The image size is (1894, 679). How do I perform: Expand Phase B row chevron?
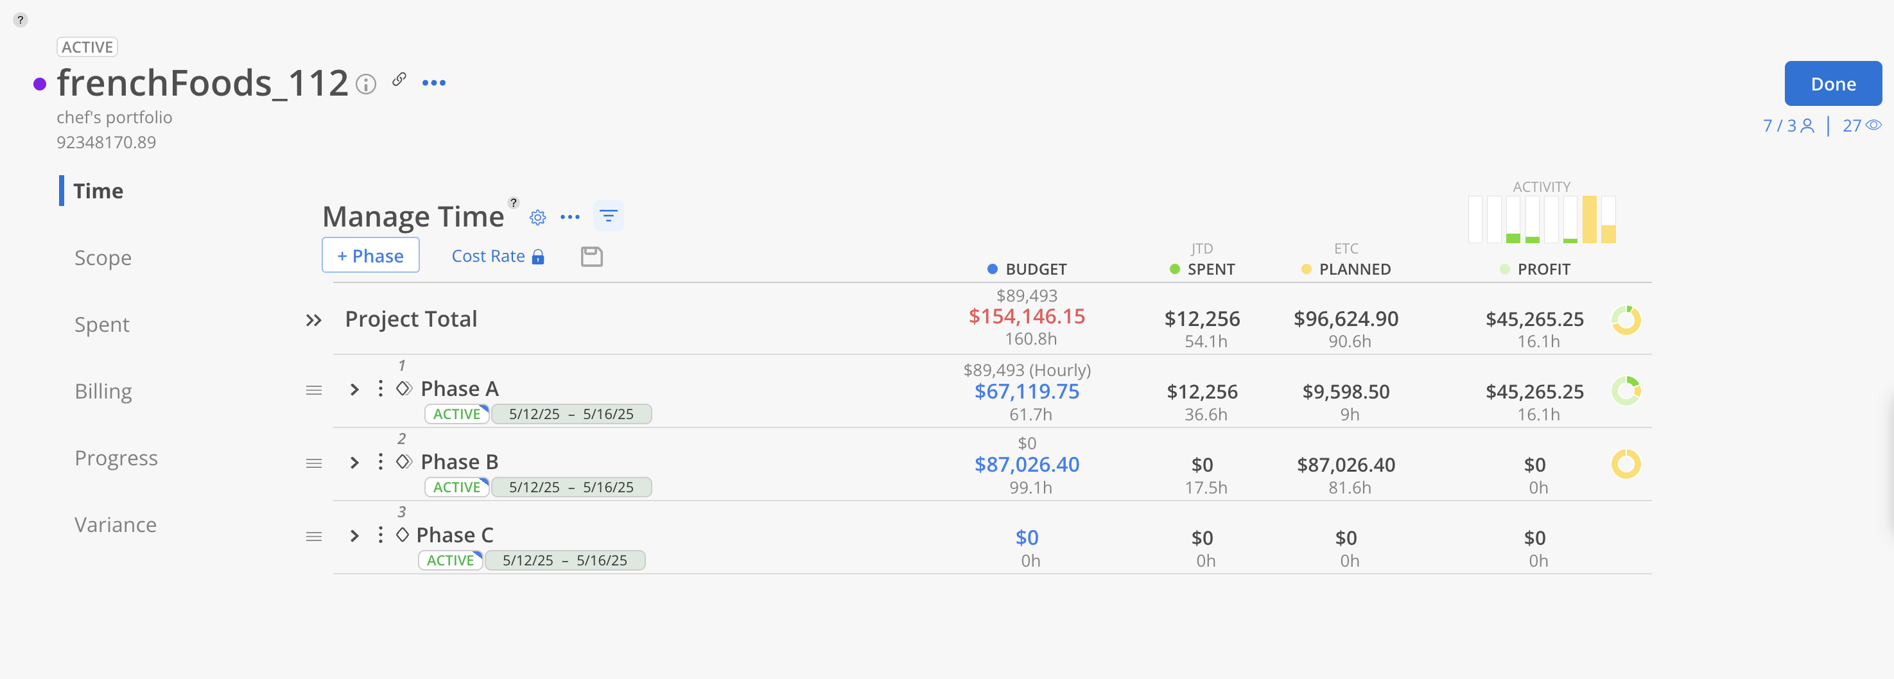tap(354, 462)
